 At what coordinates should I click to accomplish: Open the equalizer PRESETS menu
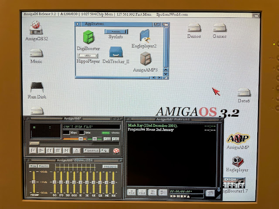[x=110, y=166]
